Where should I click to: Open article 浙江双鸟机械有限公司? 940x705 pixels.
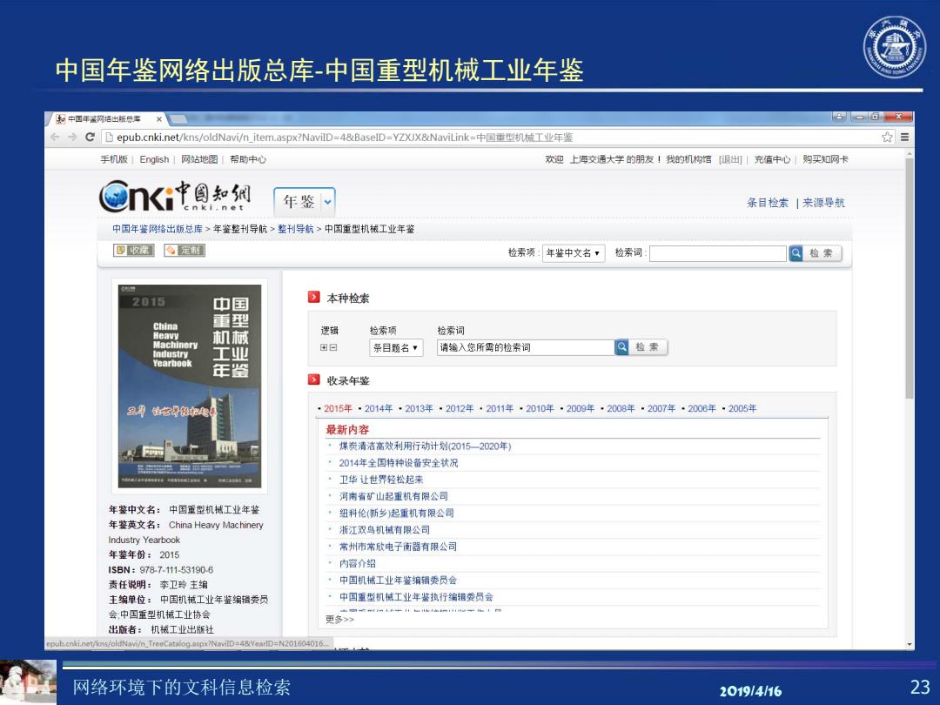(x=385, y=530)
